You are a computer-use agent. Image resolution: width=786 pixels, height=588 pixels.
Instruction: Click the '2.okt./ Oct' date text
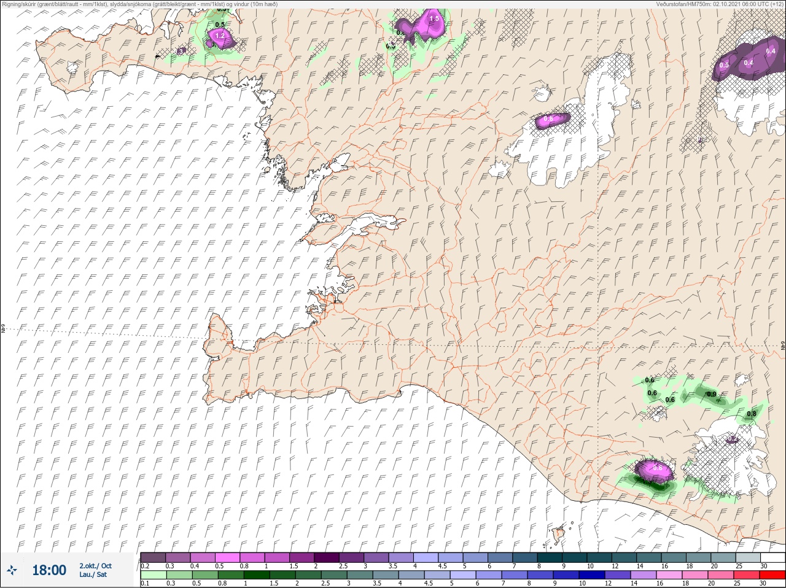(95, 566)
